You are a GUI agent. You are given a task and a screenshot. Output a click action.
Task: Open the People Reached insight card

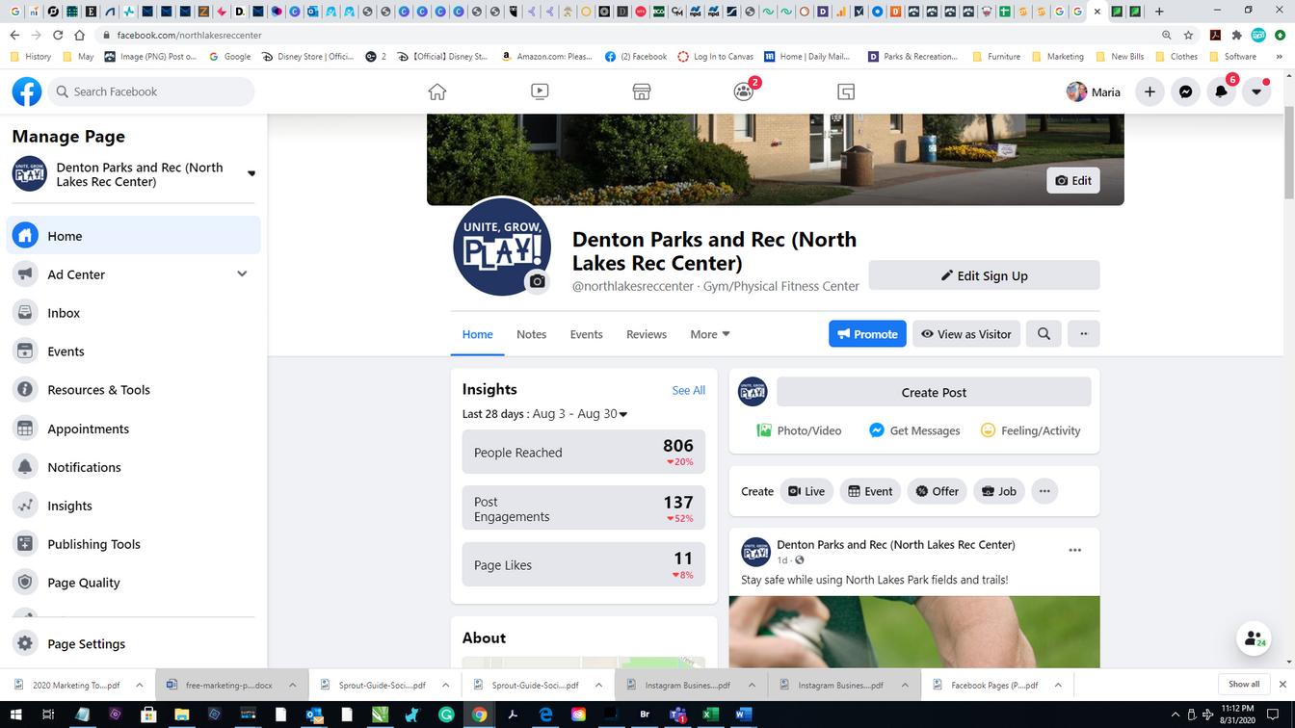click(584, 452)
